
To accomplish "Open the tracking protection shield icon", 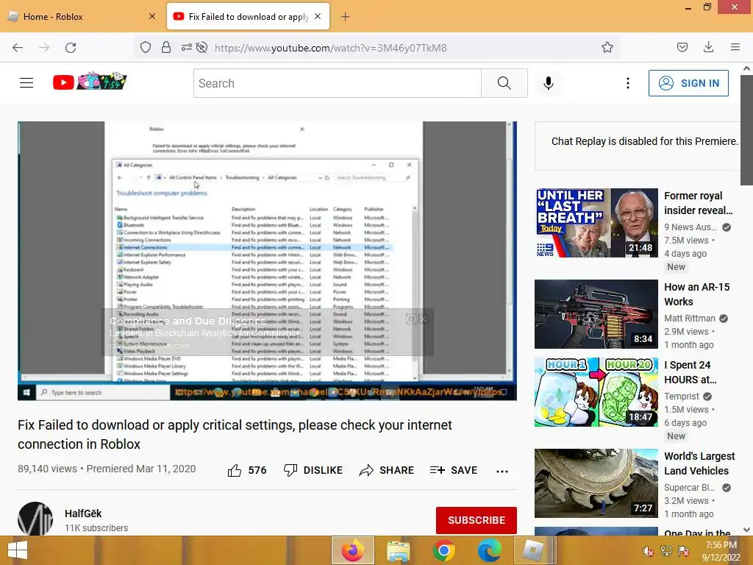I will pos(146,47).
